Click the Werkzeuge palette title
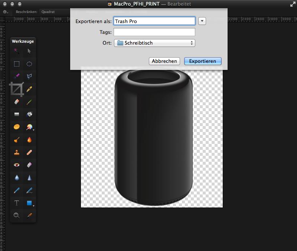 pos(23,41)
